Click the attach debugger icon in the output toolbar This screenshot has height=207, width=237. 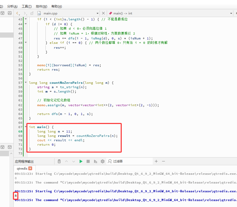[x=95, y=161]
